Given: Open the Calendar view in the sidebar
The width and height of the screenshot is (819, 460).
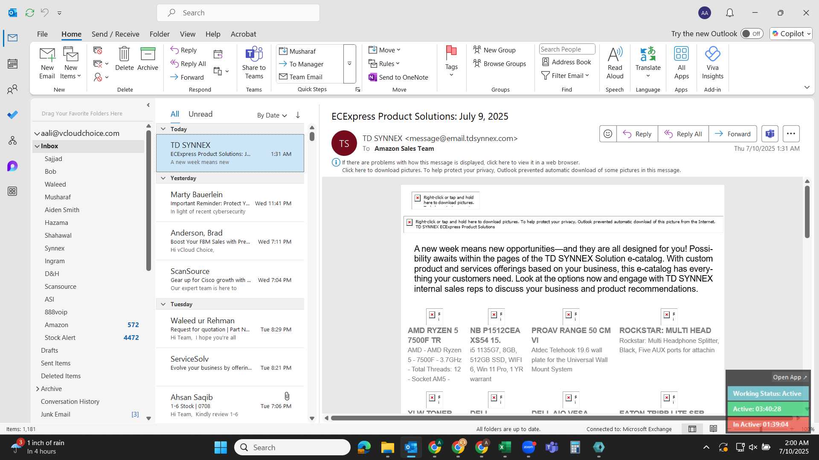Looking at the screenshot, I should click(x=12, y=64).
